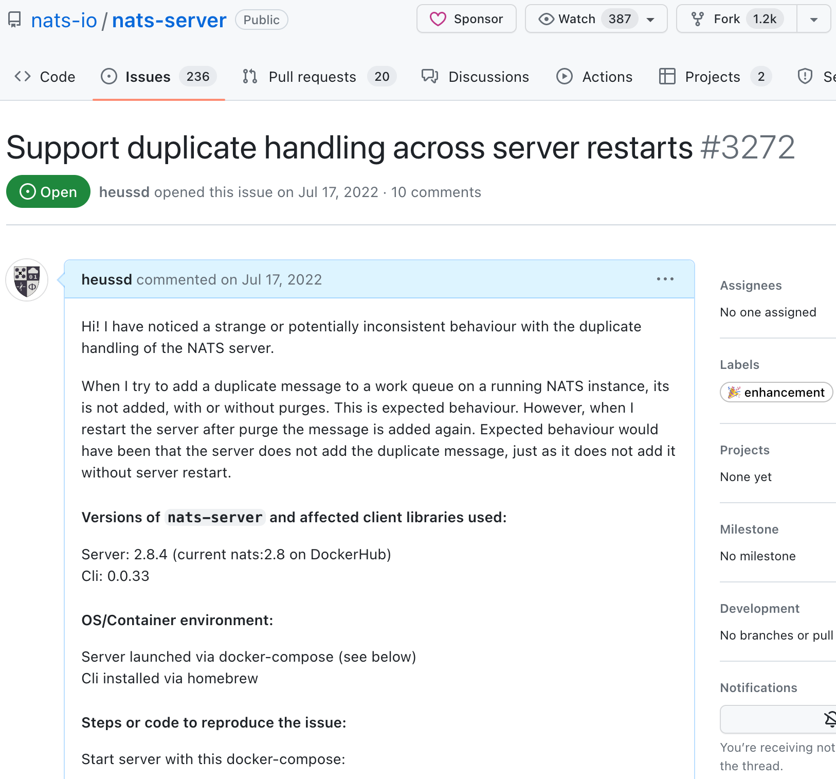
Task: Click the Public visibility badge
Action: pos(261,20)
